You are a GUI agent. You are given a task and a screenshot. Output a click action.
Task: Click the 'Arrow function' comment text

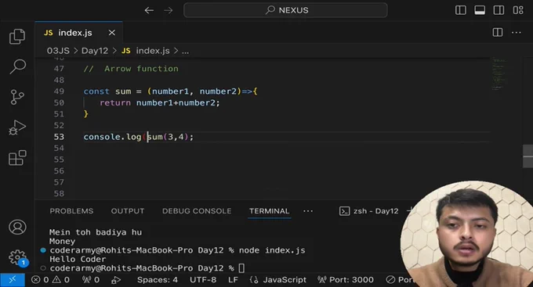(x=141, y=69)
